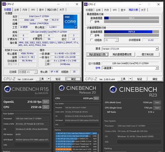Select the orange 12th Gen Intel Core ranking entry

76,149
